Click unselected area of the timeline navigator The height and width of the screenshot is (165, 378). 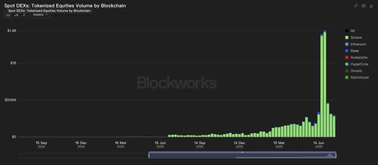pos(84,156)
